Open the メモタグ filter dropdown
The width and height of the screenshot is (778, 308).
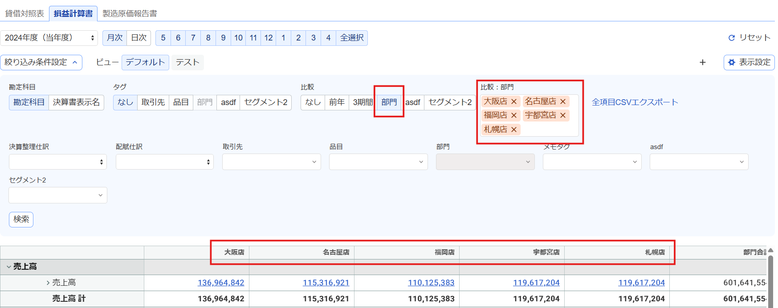click(592, 162)
